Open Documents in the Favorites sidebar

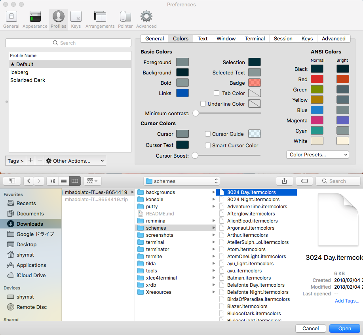[x=30, y=213]
